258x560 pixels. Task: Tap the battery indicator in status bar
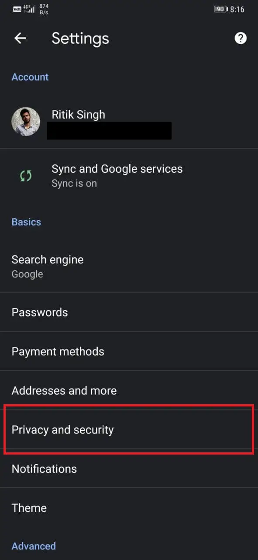220,9
